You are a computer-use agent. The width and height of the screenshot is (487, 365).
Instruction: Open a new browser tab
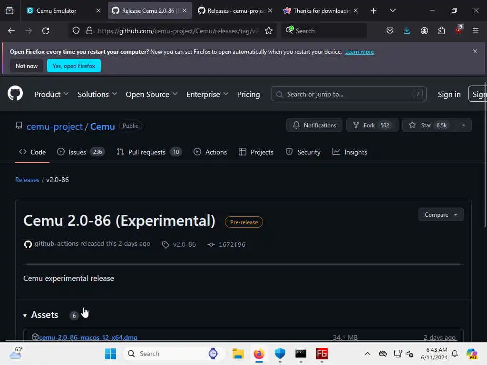coord(374,11)
